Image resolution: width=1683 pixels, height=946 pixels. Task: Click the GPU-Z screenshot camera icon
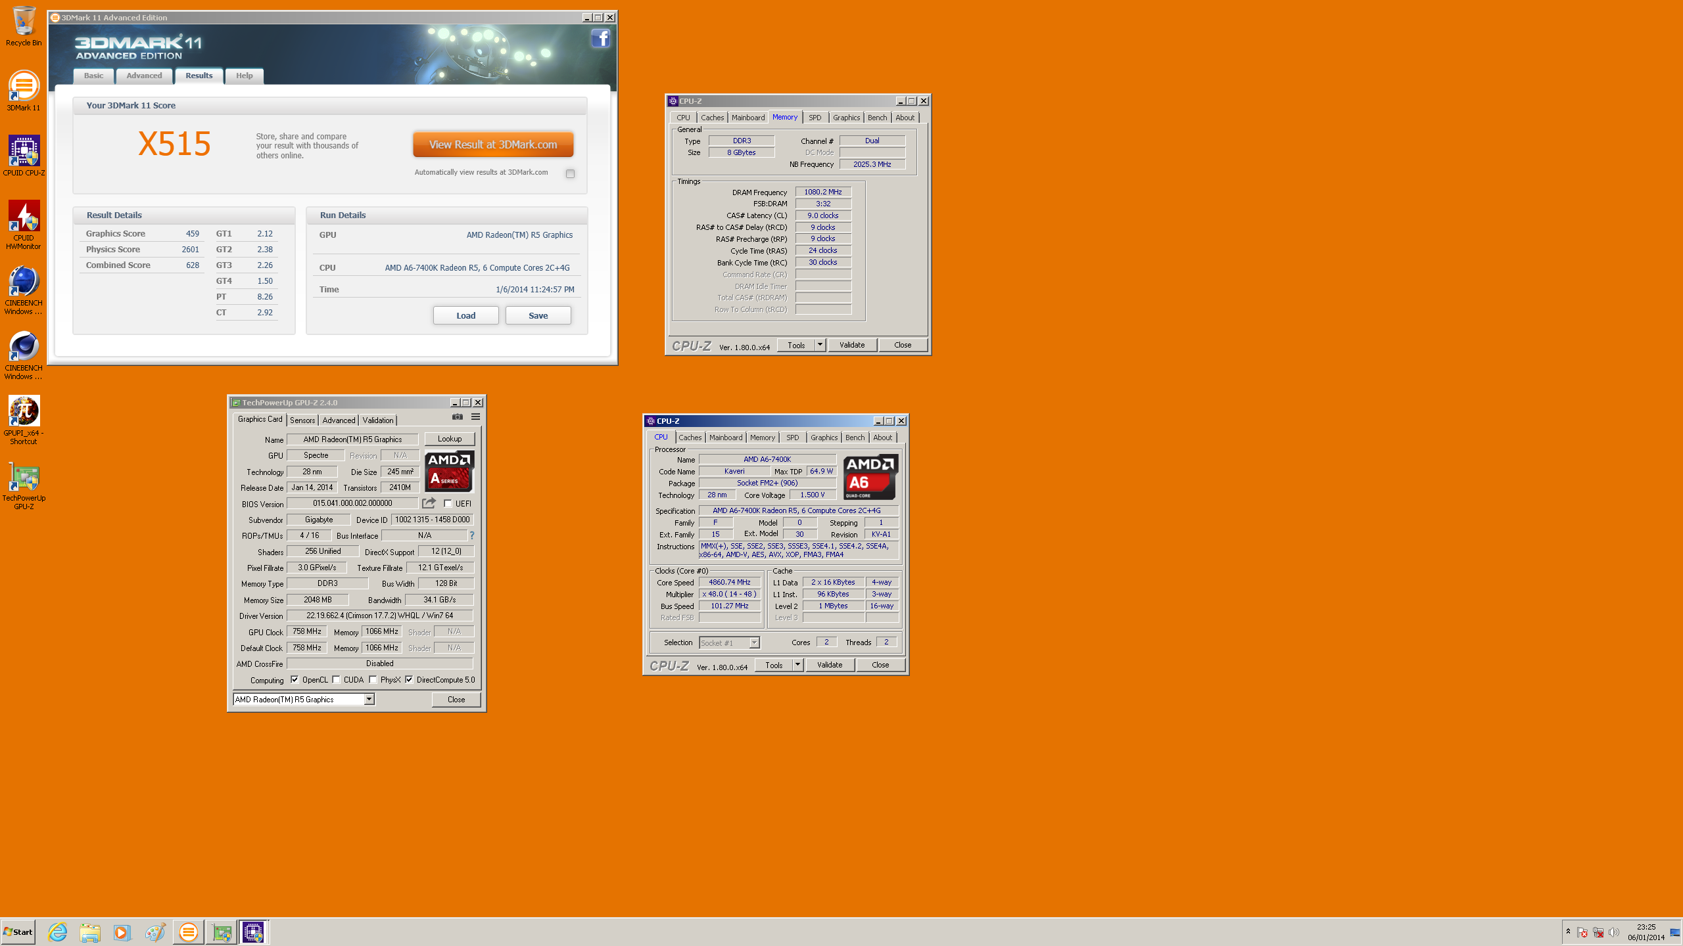pos(458,417)
